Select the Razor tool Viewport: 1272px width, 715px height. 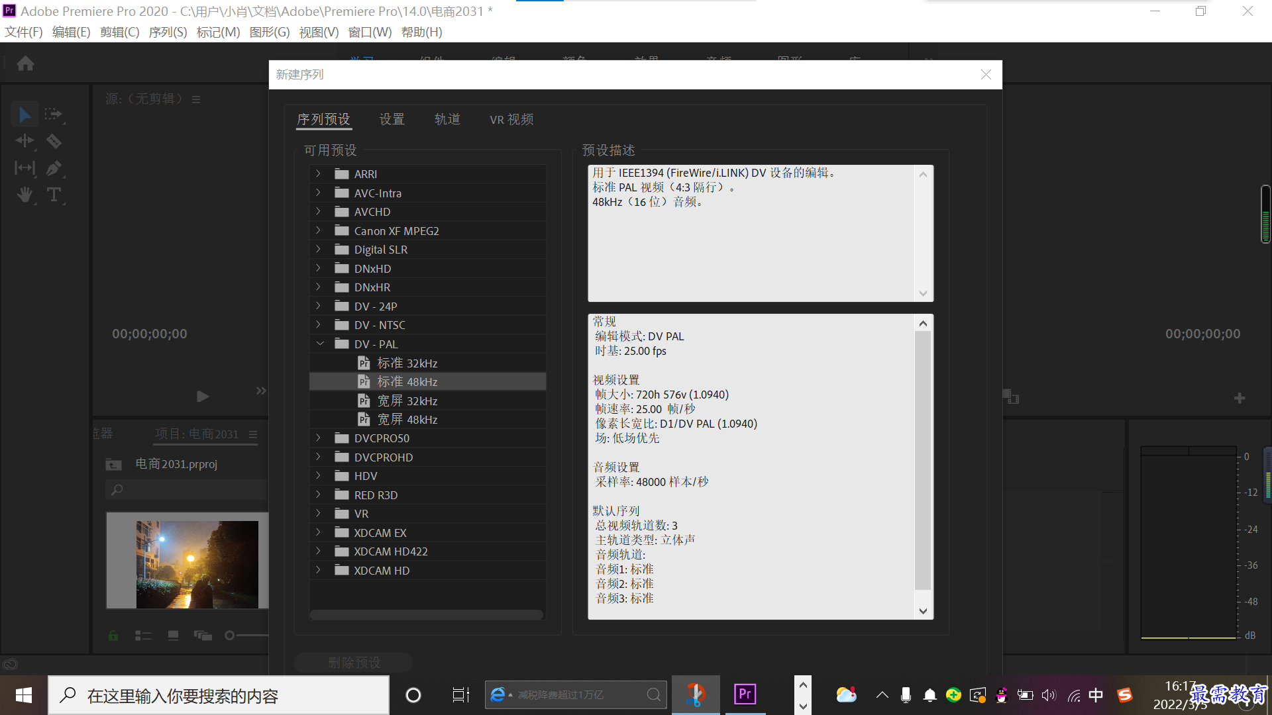(x=54, y=141)
